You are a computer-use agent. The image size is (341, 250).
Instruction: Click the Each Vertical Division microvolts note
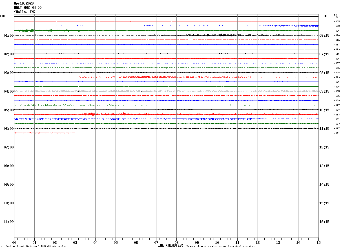[x=36, y=246]
